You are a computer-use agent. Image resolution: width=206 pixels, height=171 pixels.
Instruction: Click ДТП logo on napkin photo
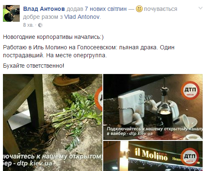coord(190,90)
